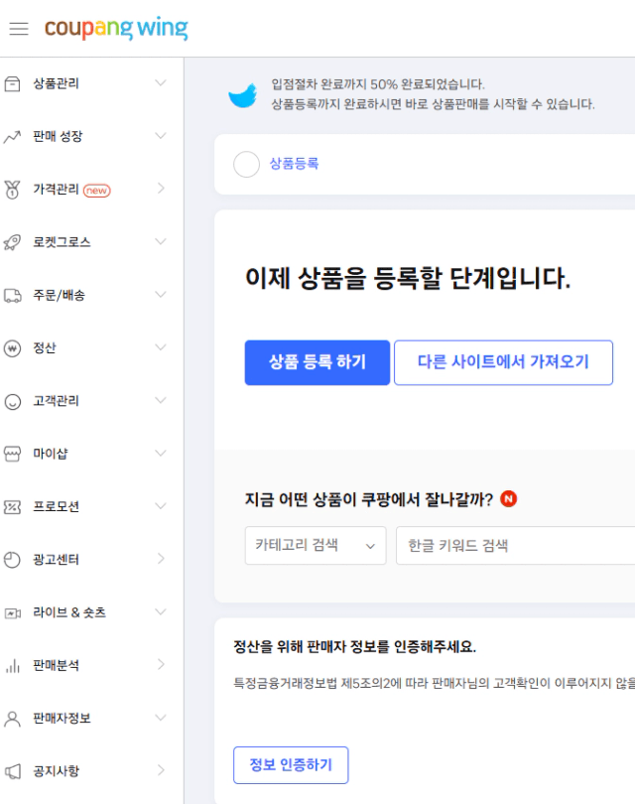The width and height of the screenshot is (635, 804).
Task: Click the 가격관리 medal icon
Action: (12, 190)
